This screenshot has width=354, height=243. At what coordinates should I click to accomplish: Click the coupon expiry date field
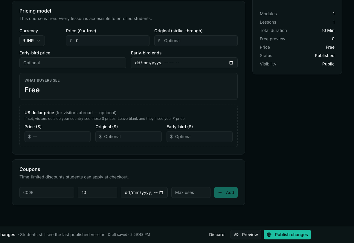coord(144,192)
